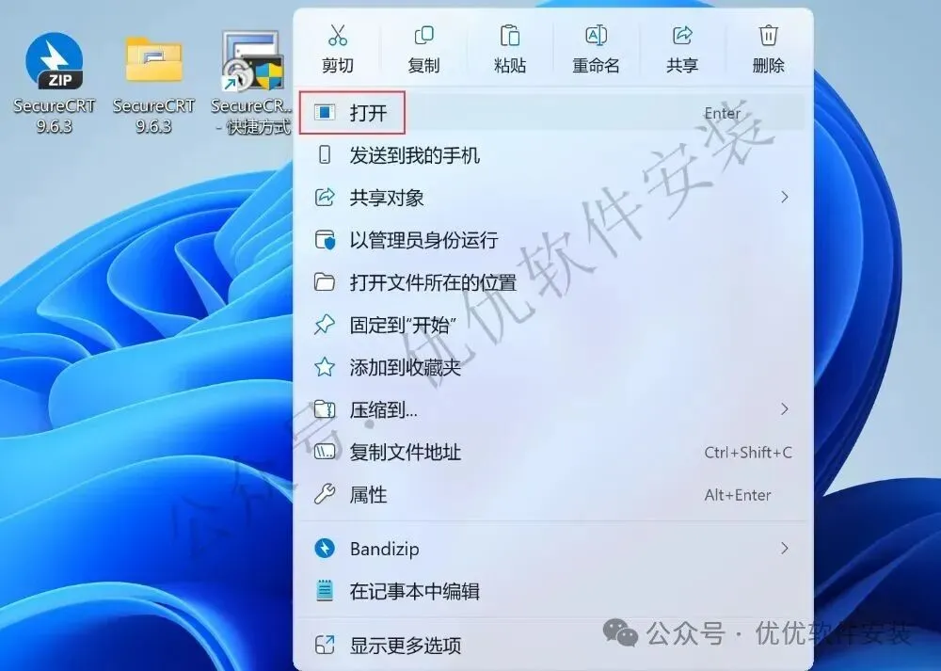Expand the 共享对象 submenu chevron
This screenshot has height=671, width=941.
785,198
